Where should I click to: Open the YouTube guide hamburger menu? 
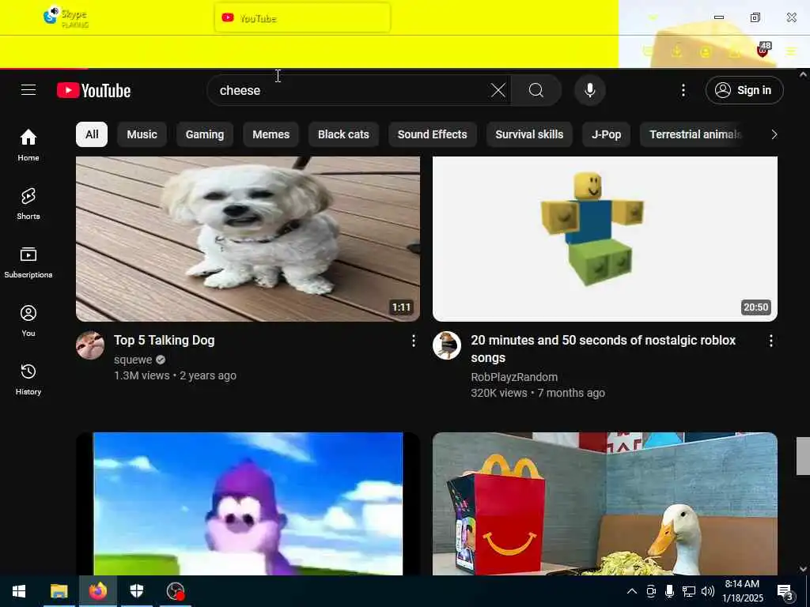pos(28,90)
